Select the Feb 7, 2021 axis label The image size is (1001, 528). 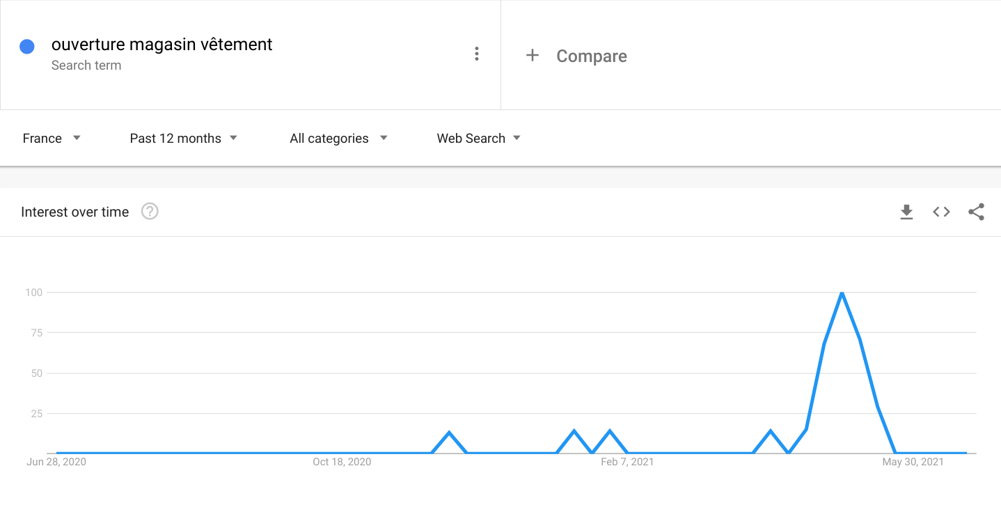click(x=627, y=462)
